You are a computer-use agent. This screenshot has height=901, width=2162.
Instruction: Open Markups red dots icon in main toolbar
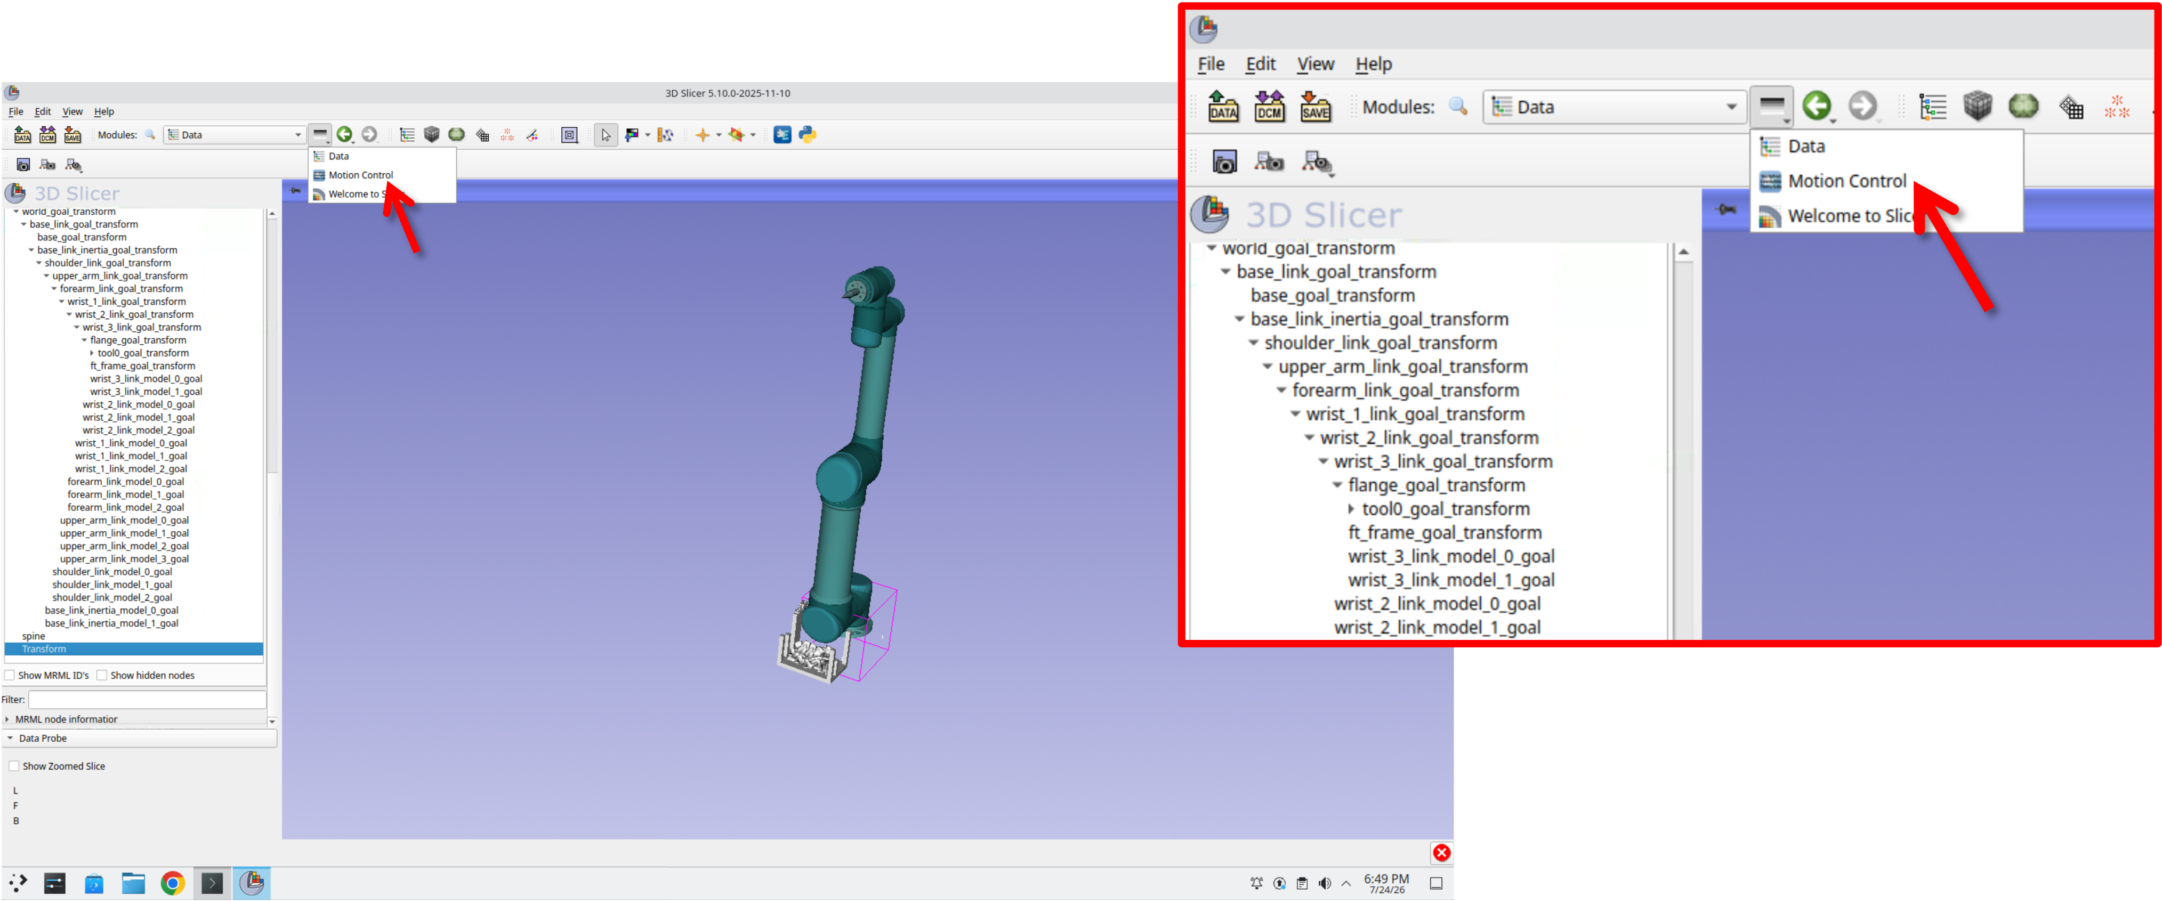coord(507,134)
